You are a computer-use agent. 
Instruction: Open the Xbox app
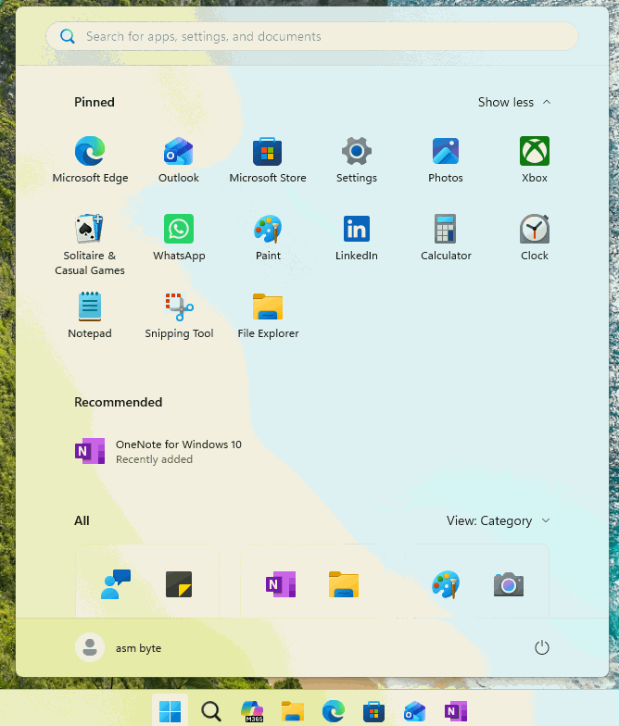tap(535, 159)
